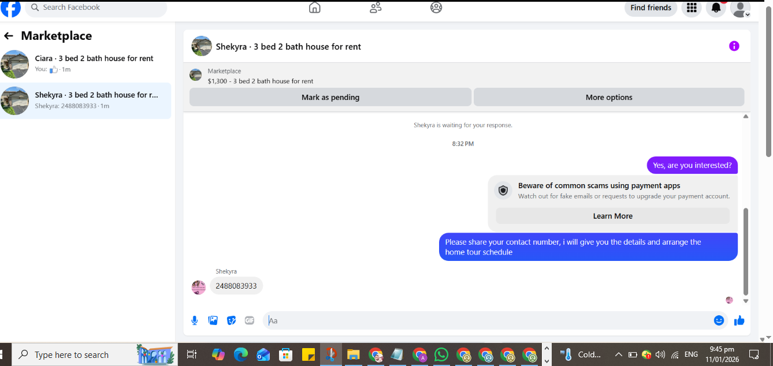Open the Friends icon in top navigation

tap(376, 8)
